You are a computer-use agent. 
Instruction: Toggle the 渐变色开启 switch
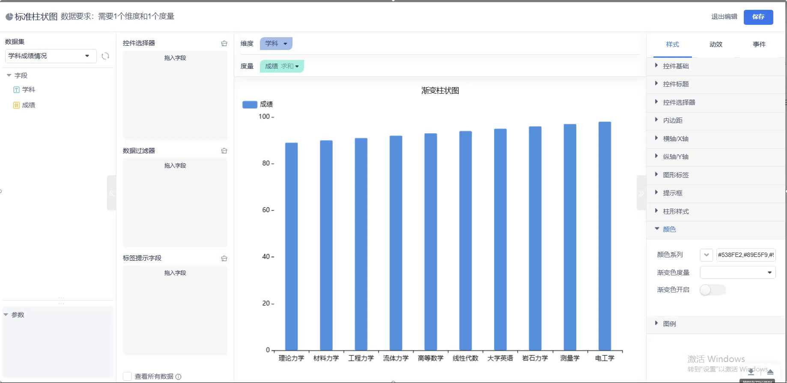coord(712,290)
